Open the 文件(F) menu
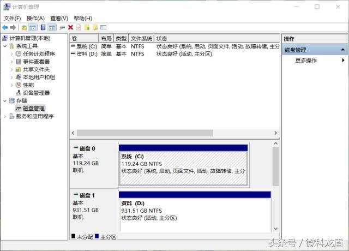Viewport: 349px width, 251px height. (x=12, y=19)
